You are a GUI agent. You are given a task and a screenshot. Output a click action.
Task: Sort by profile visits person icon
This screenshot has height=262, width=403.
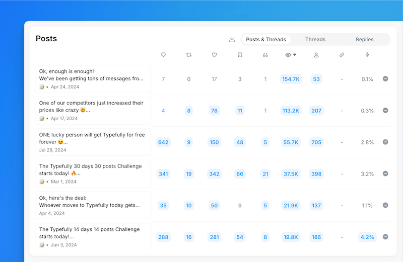(316, 55)
